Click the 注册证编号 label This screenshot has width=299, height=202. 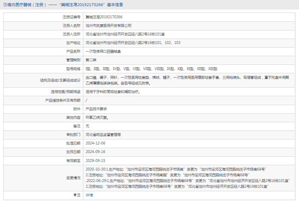(x=72, y=17)
